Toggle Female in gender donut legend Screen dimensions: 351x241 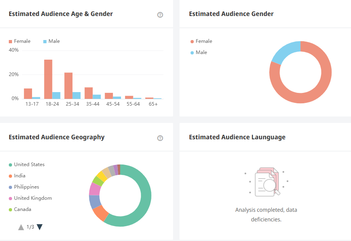coord(201,41)
